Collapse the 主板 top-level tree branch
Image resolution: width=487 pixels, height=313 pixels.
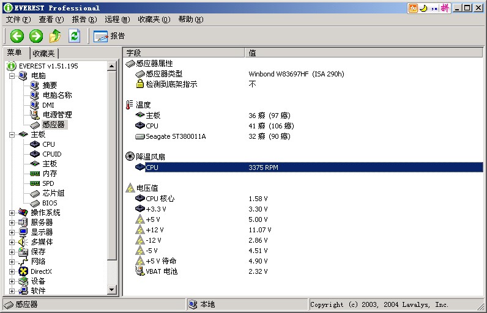[12, 134]
